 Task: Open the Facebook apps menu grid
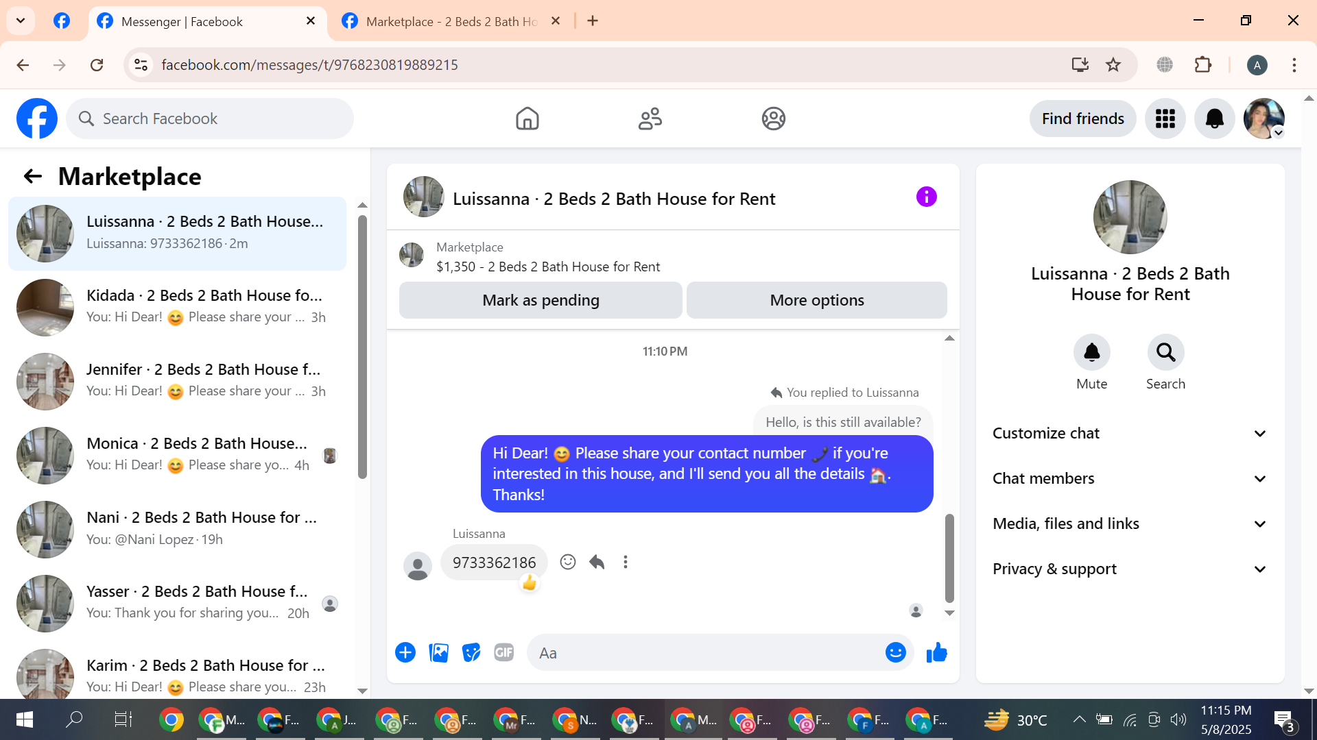(1165, 119)
